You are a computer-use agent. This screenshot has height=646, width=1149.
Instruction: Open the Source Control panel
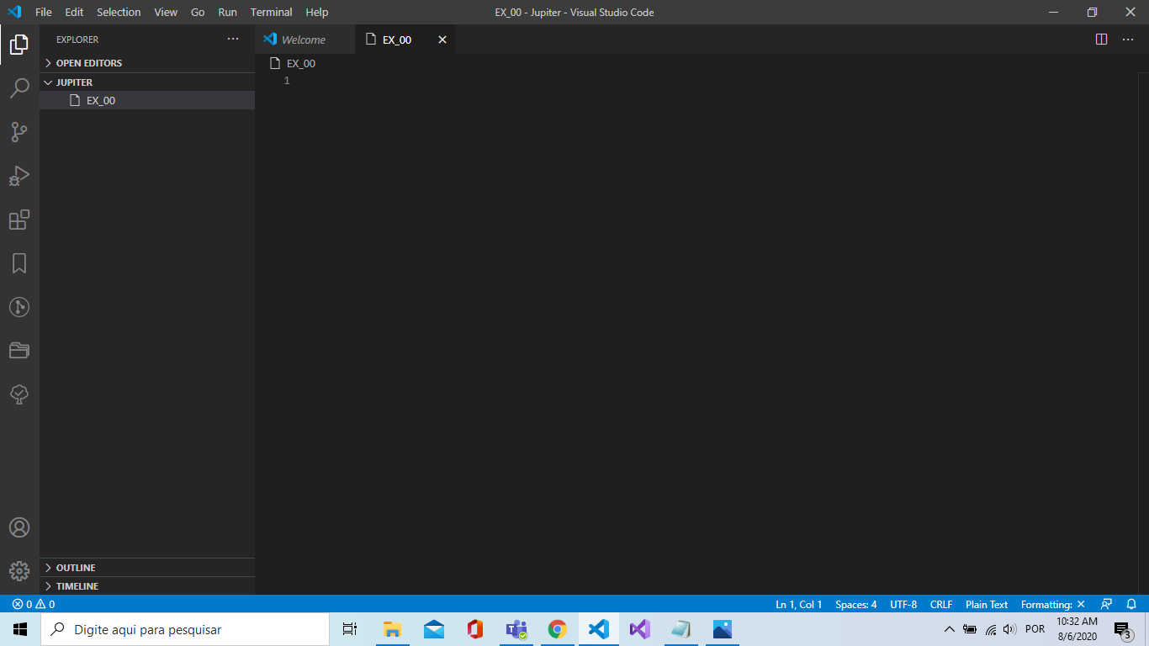tap(19, 131)
